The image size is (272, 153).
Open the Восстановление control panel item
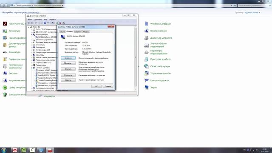[156, 31]
